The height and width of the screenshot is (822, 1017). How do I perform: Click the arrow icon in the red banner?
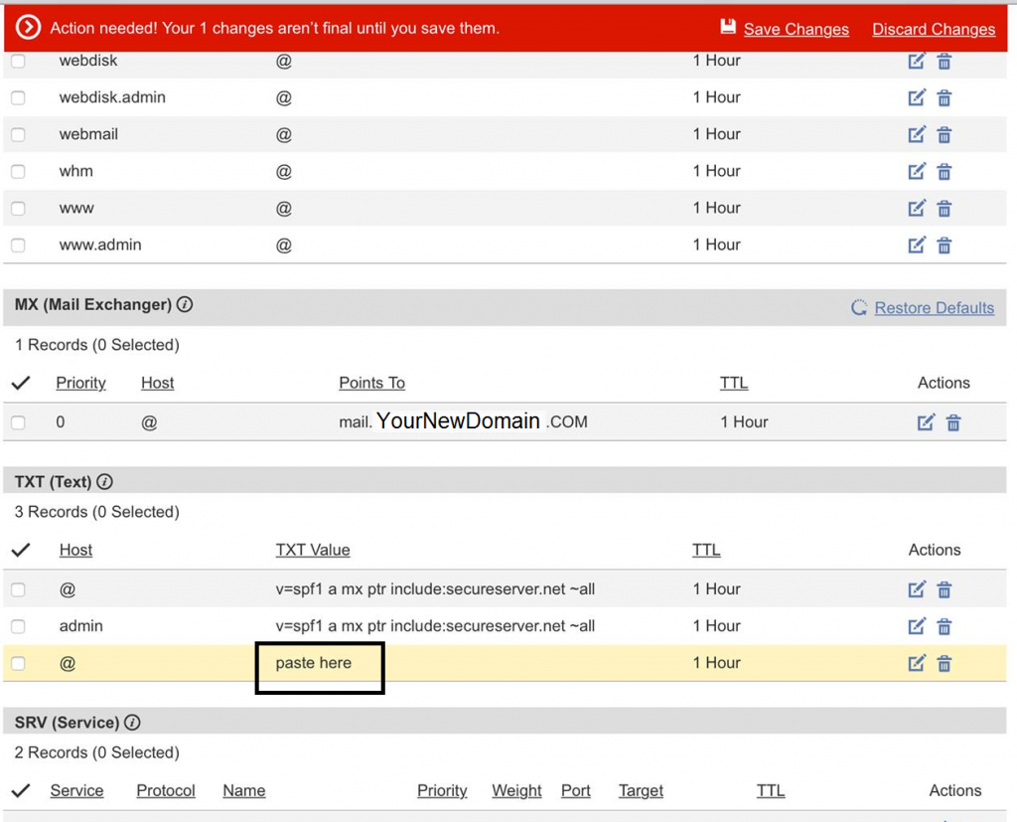[x=29, y=27]
